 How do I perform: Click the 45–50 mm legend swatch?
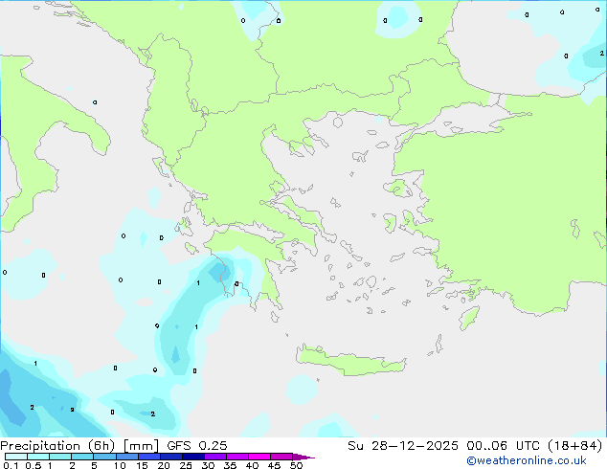pyautogui.click(x=281, y=457)
